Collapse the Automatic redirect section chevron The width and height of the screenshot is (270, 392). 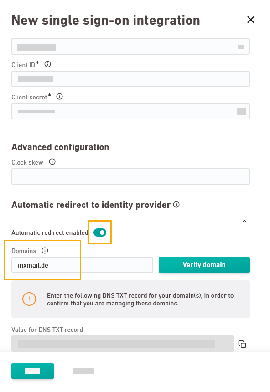[244, 221]
